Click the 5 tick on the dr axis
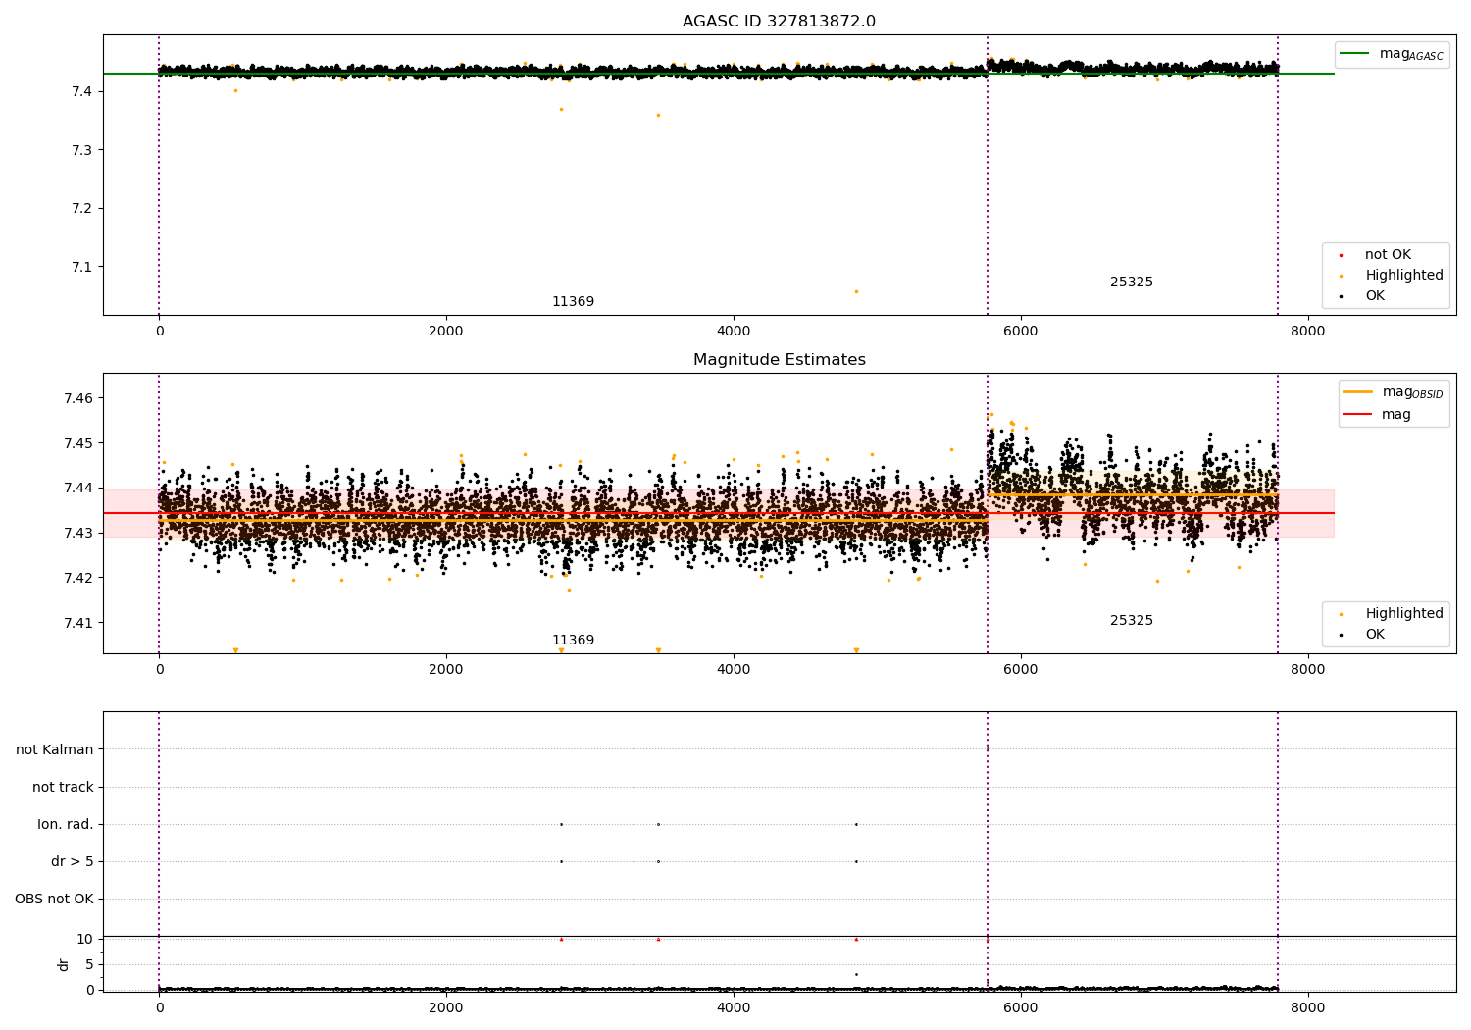Viewport: 1471px width, 1030px height. (89, 964)
